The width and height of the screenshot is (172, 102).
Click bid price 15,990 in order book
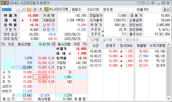[42, 82]
